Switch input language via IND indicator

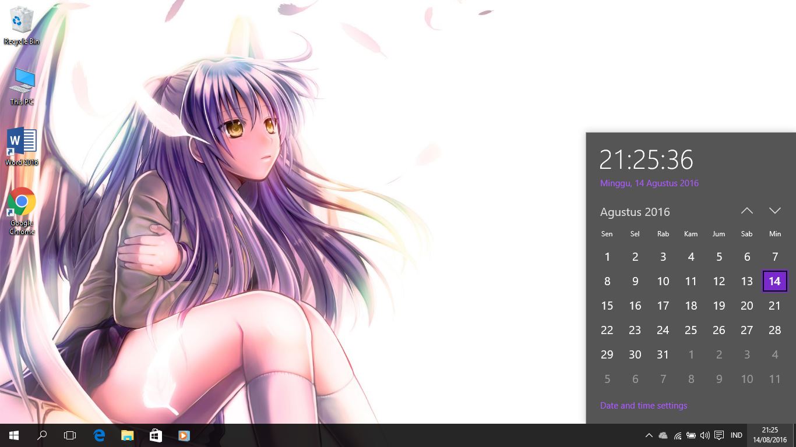pos(737,435)
